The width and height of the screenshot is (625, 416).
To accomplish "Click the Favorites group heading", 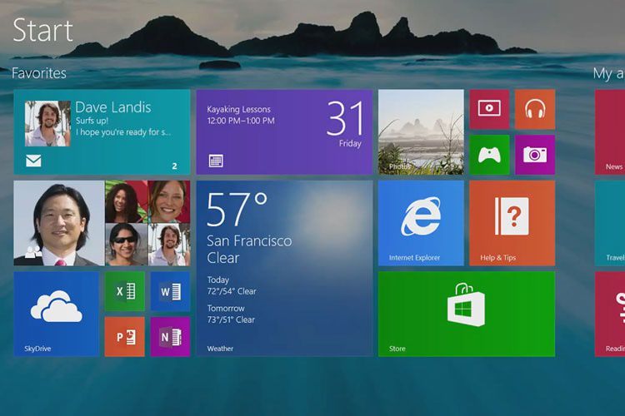I will click(39, 73).
